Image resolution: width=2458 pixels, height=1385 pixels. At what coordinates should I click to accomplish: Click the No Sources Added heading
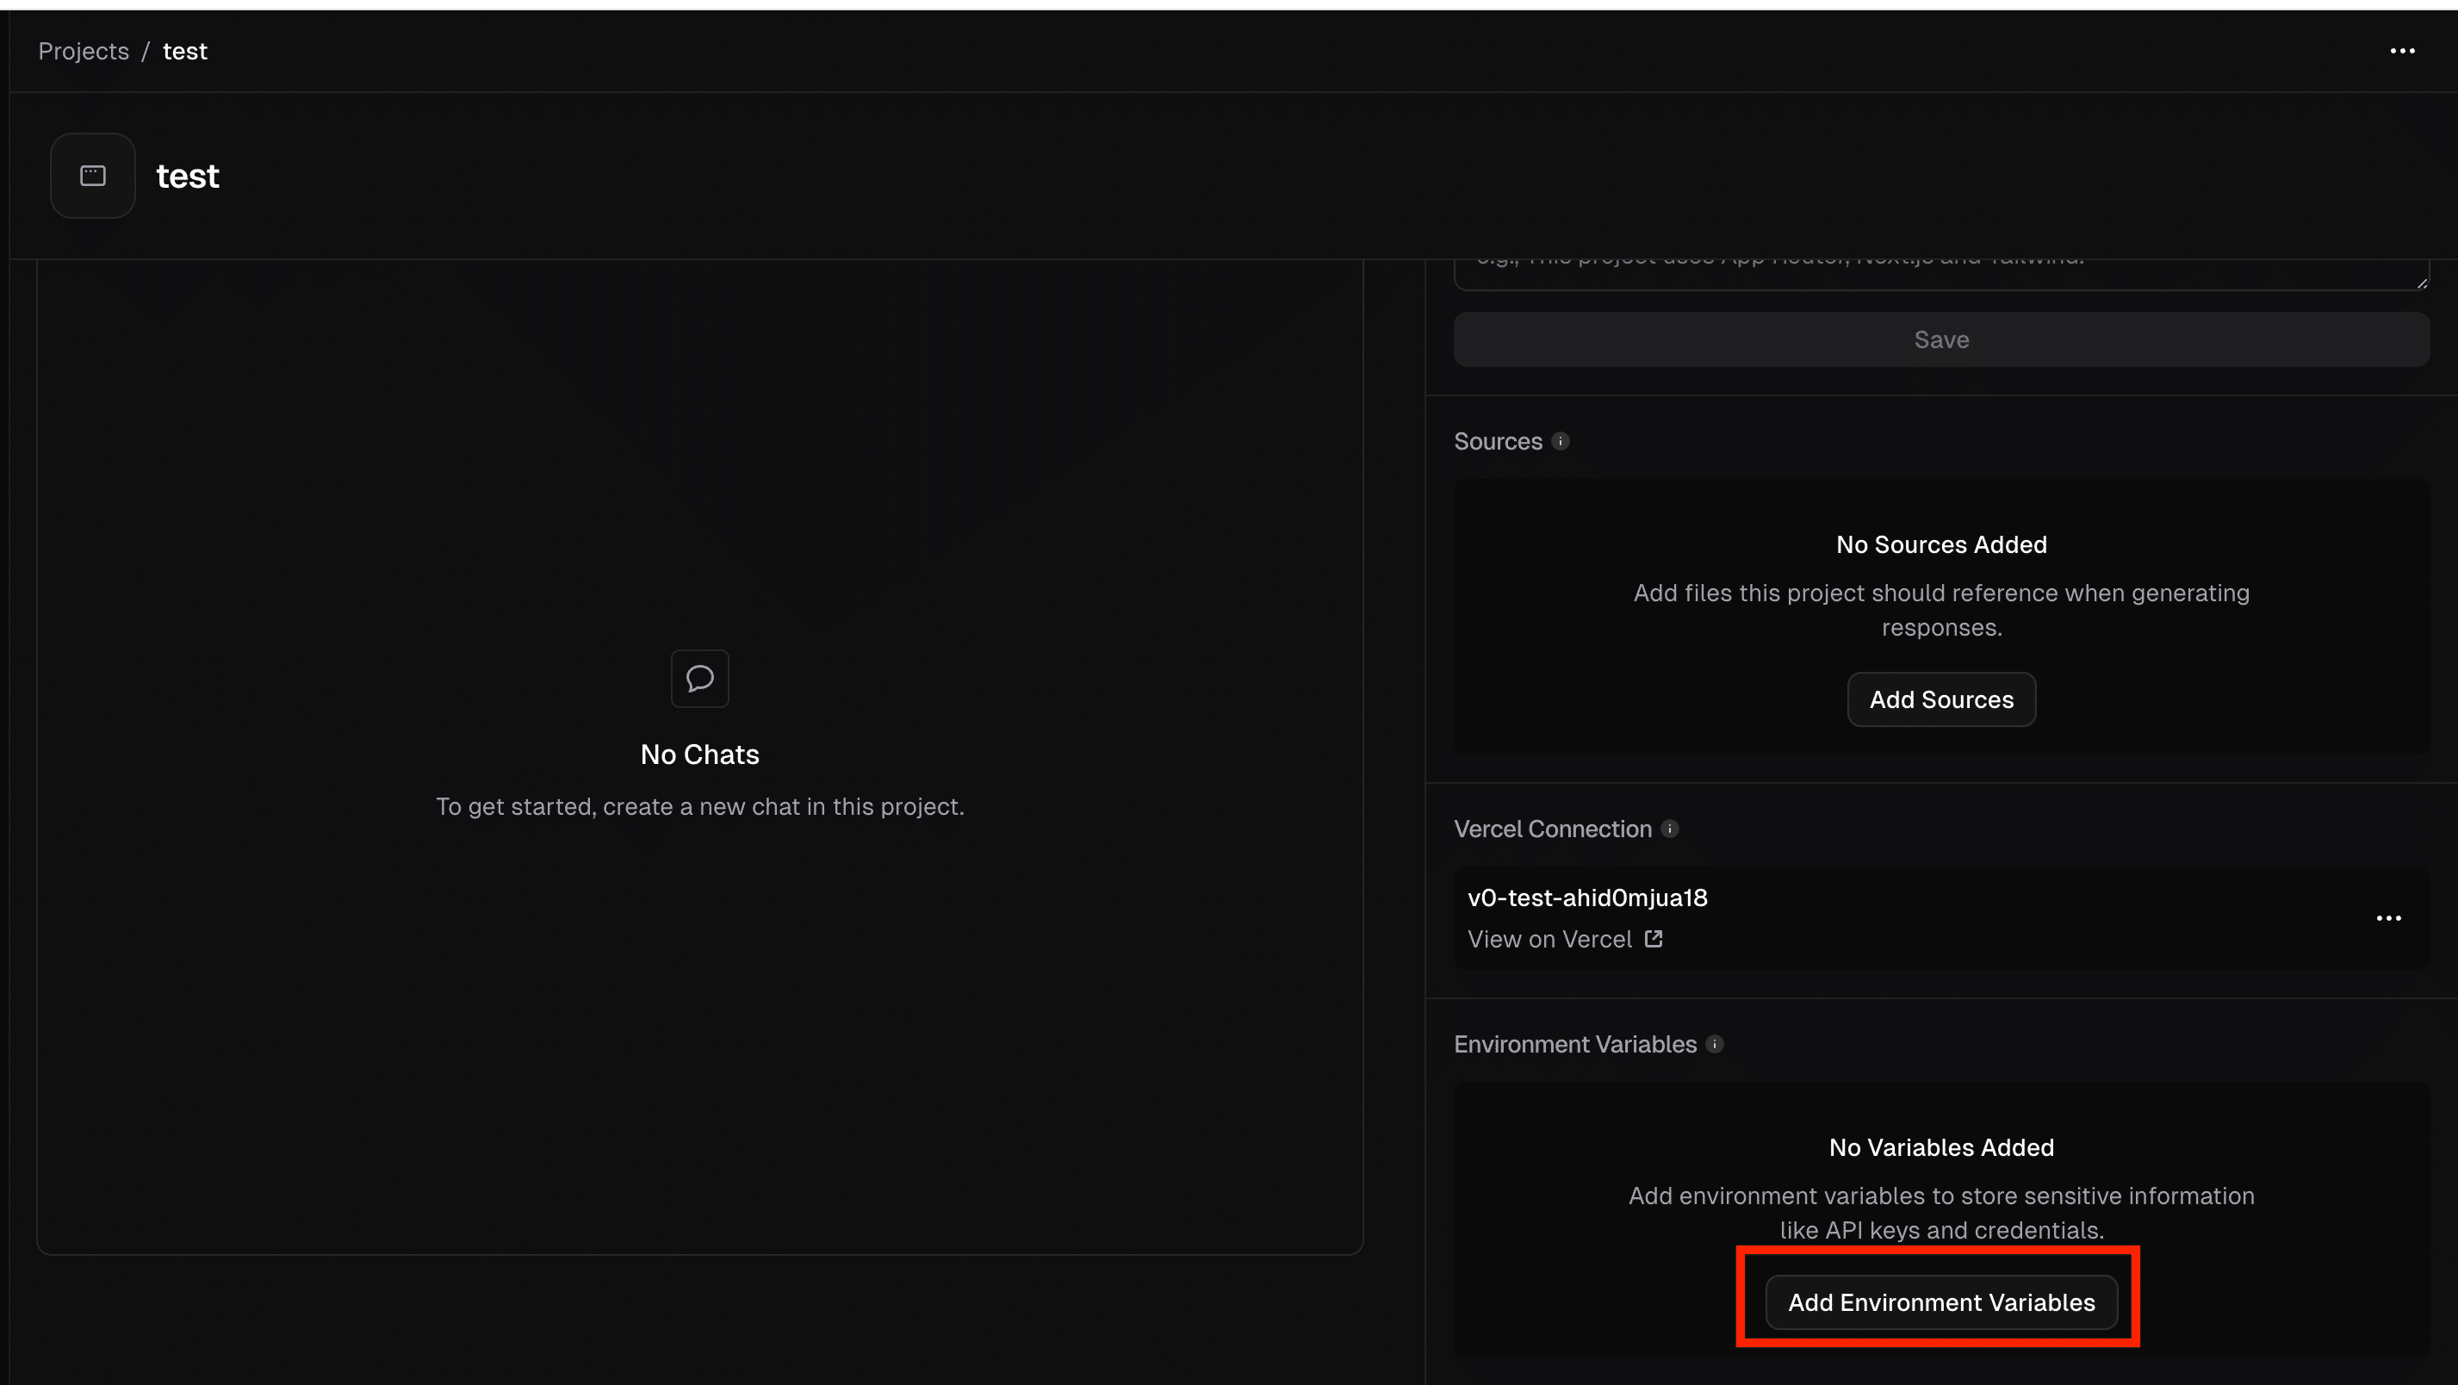[1941, 544]
